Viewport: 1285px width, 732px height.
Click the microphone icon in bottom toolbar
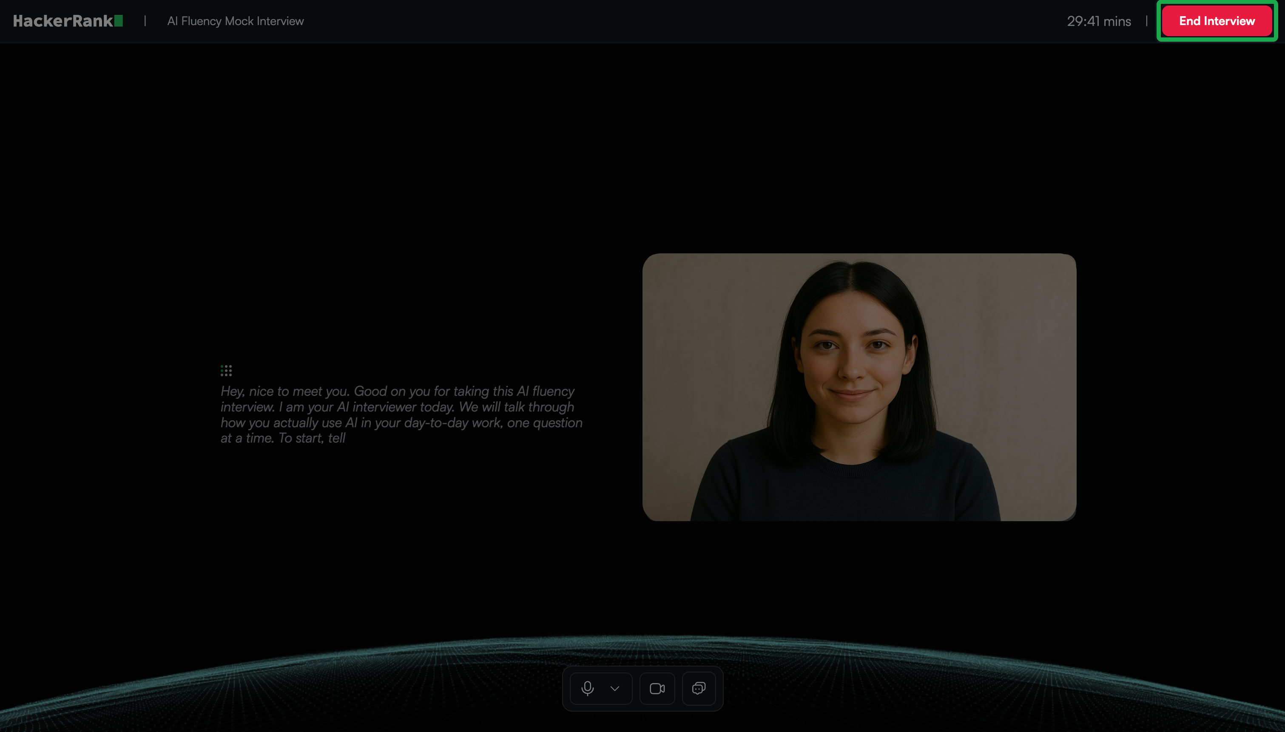click(587, 688)
